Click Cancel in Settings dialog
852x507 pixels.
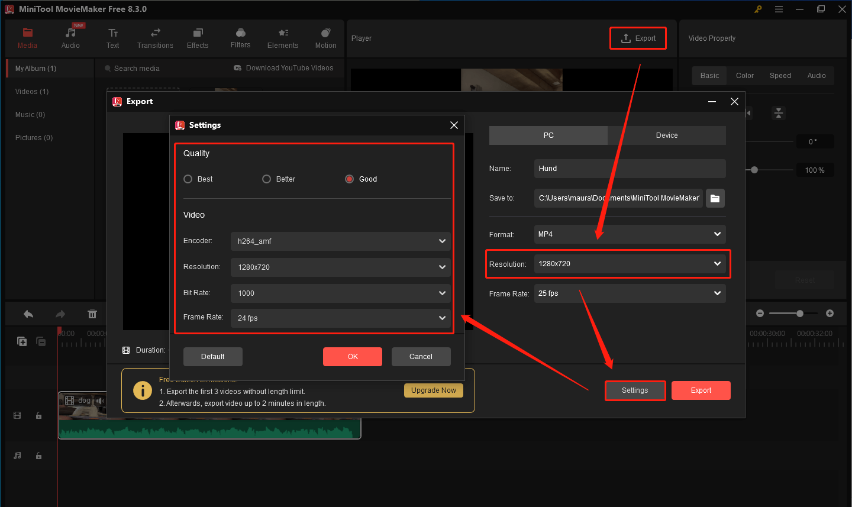point(421,357)
